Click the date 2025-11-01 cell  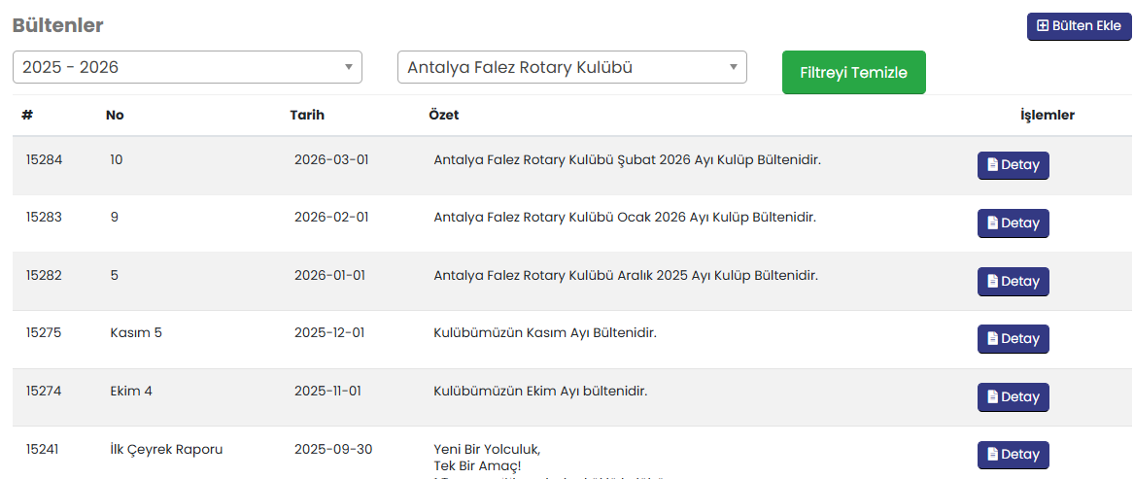click(327, 391)
